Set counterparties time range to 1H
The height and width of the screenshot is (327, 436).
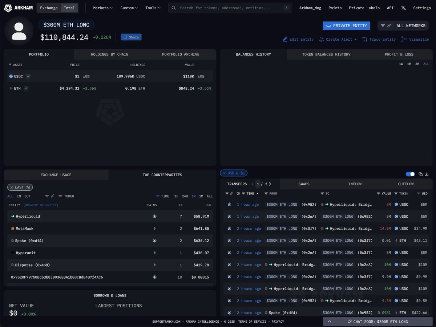[176, 196]
